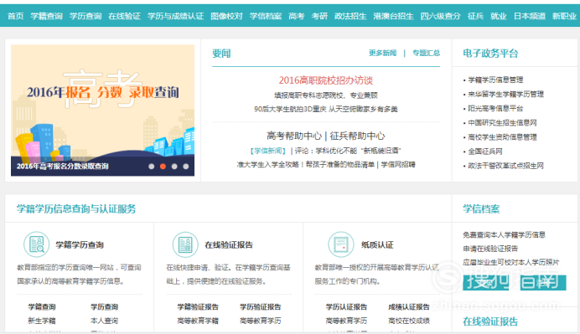Click the 在线验证报告 card heading

(229, 245)
